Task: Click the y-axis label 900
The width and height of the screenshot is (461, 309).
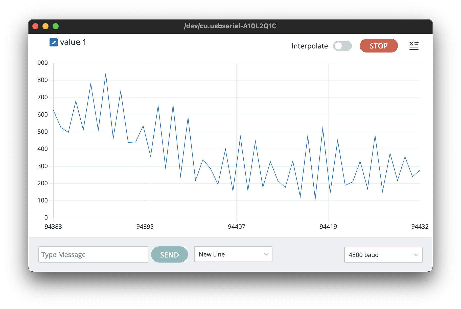Action: coord(42,63)
